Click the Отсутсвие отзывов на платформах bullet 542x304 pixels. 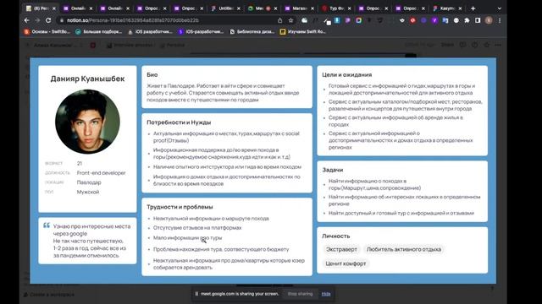[x=197, y=228]
